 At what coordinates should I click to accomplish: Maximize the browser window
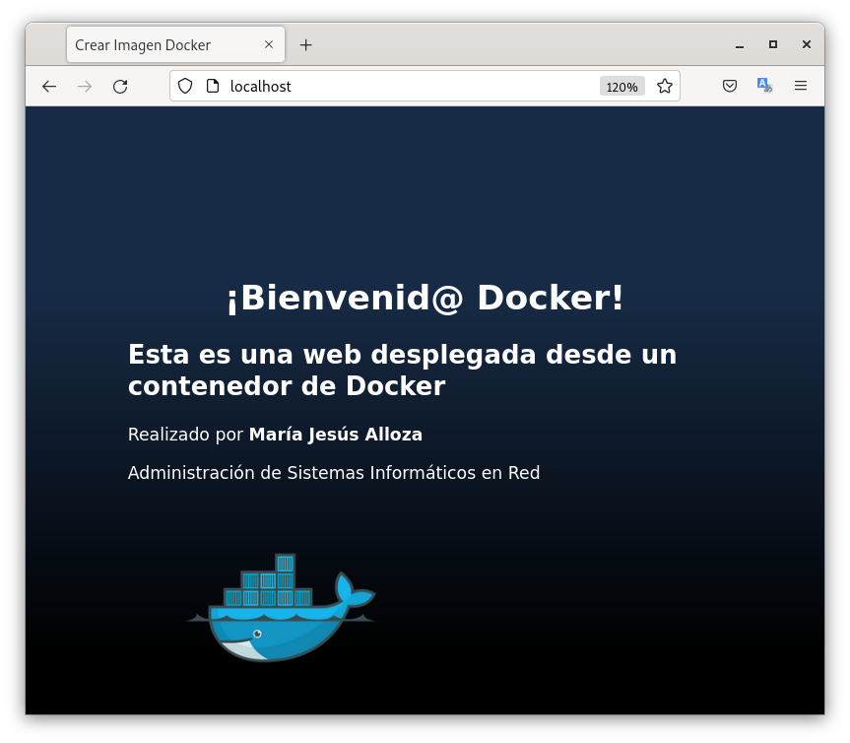click(x=773, y=45)
